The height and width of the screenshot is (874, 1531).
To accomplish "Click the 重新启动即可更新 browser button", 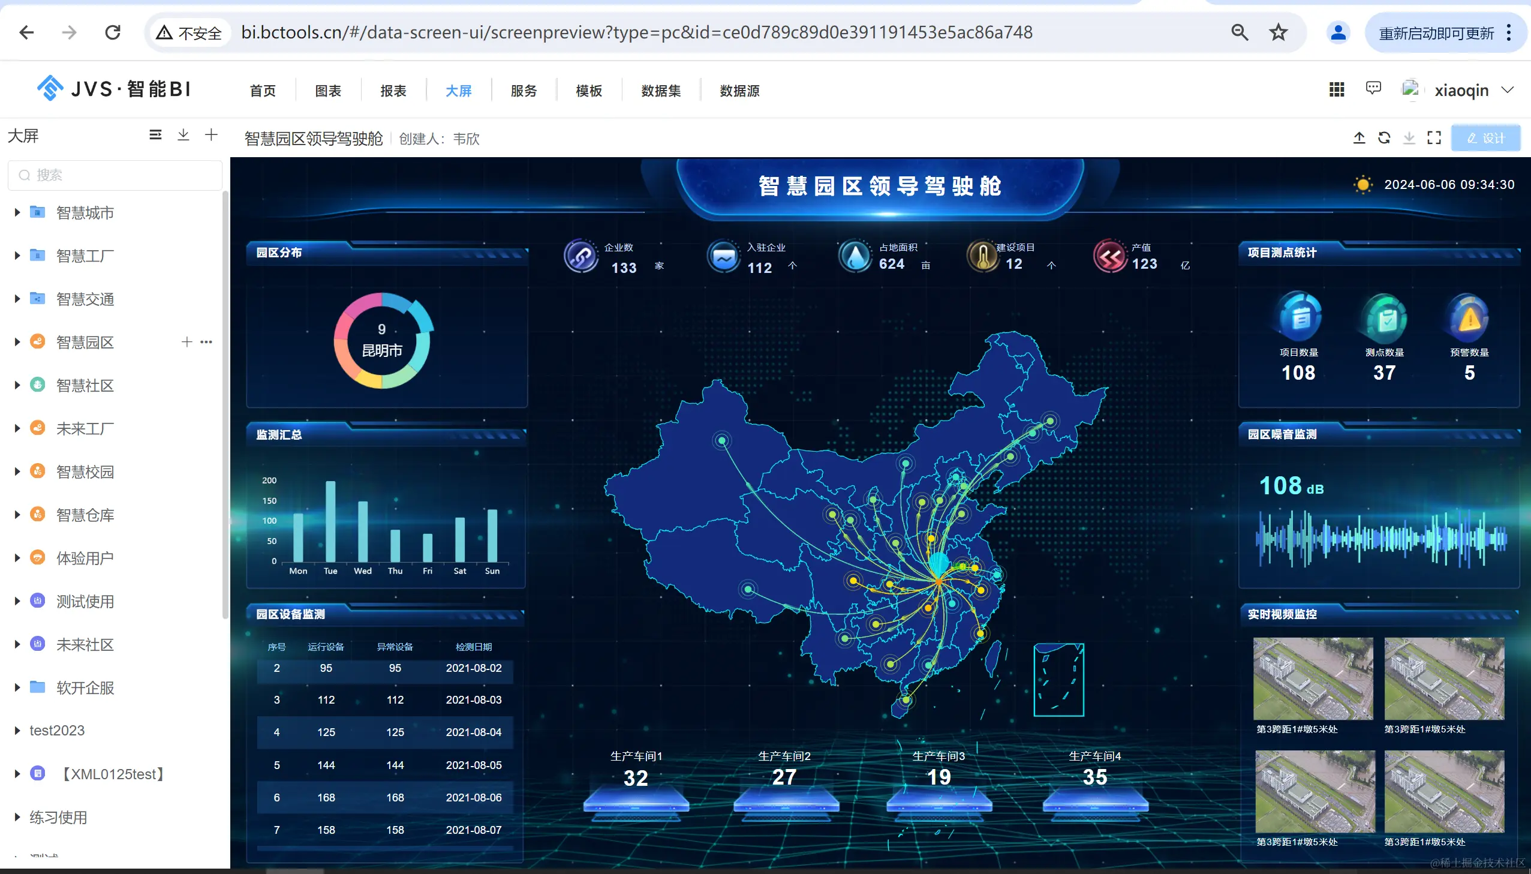I will click(1436, 33).
